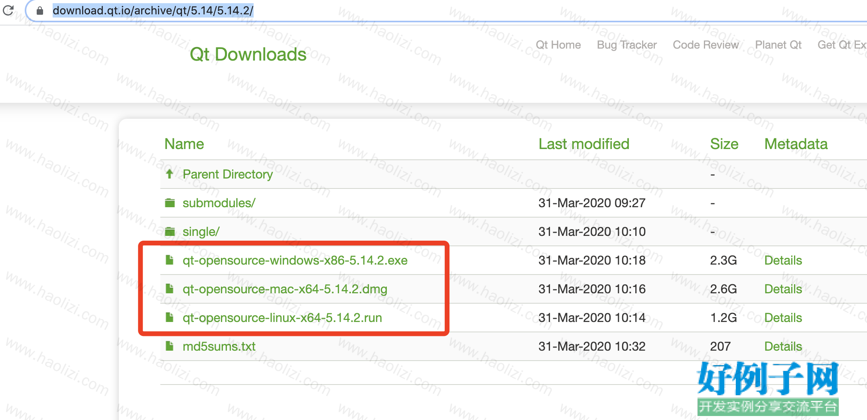Open the submodules/ folder
This screenshot has height=420, width=867.
click(x=219, y=203)
